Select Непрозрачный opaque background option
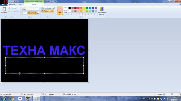 pyautogui.click(x=48, y=8)
